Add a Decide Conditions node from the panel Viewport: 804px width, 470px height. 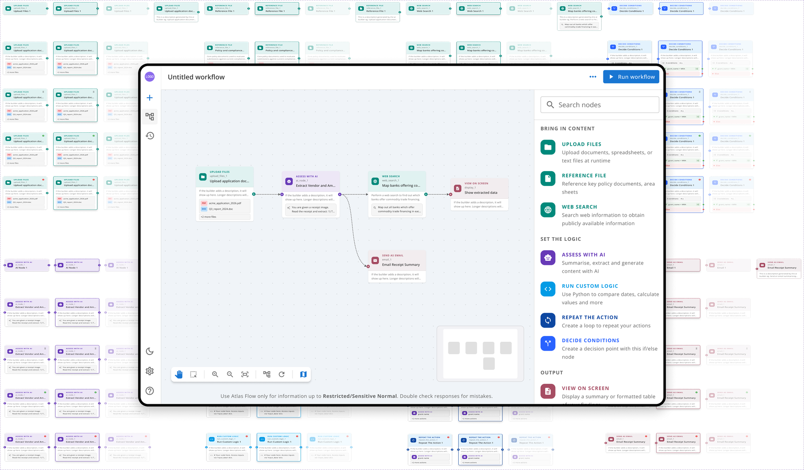tap(600, 348)
